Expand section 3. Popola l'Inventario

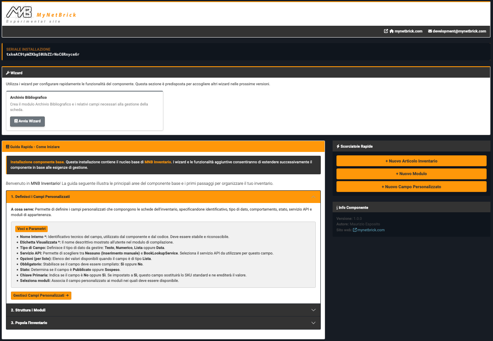pyautogui.click(x=163, y=323)
